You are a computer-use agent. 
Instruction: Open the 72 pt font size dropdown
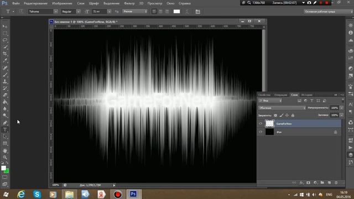(x=109, y=12)
